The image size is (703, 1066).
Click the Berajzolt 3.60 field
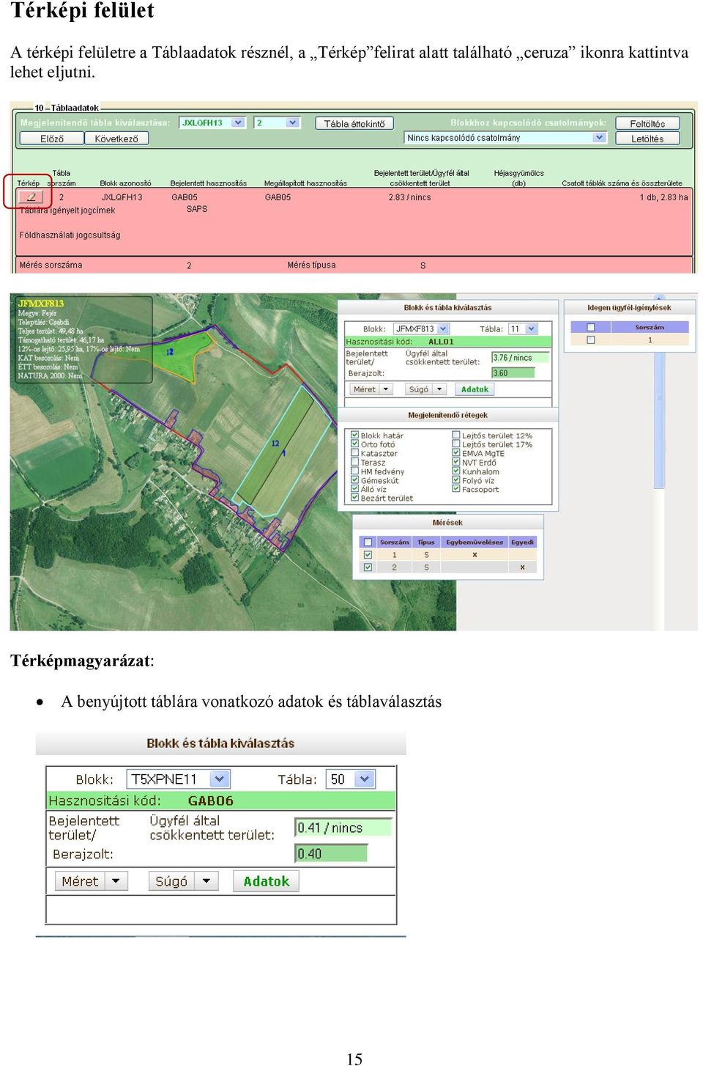click(x=513, y=373)
